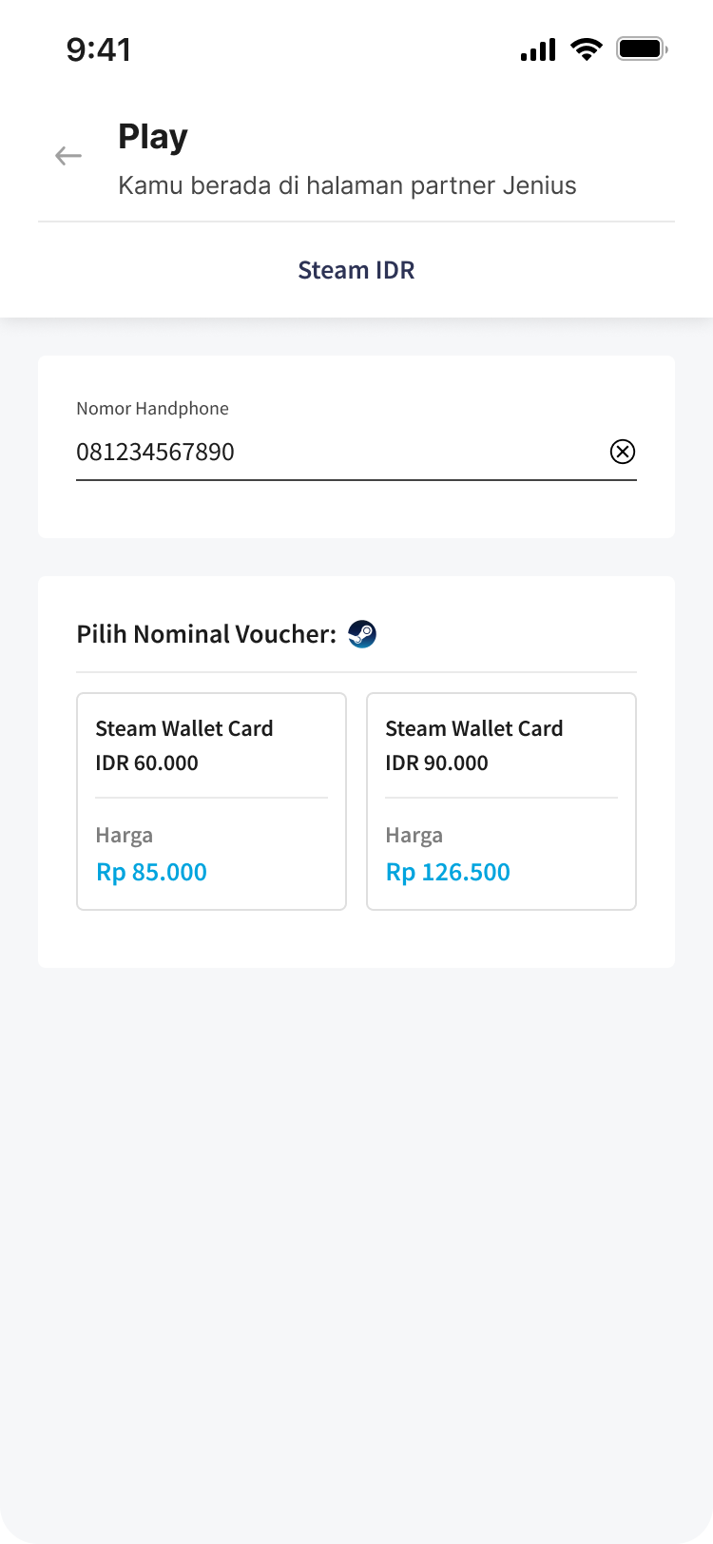Click Harga label on the IDR 60.000 card
The width and height of the screenshot is (713, 1544).
[125, 836]
